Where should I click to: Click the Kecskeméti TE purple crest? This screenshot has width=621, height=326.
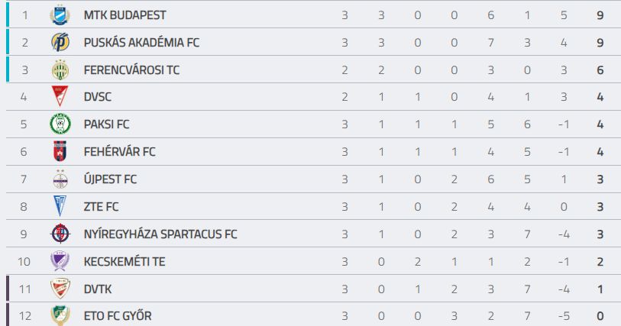coord(60,261)
